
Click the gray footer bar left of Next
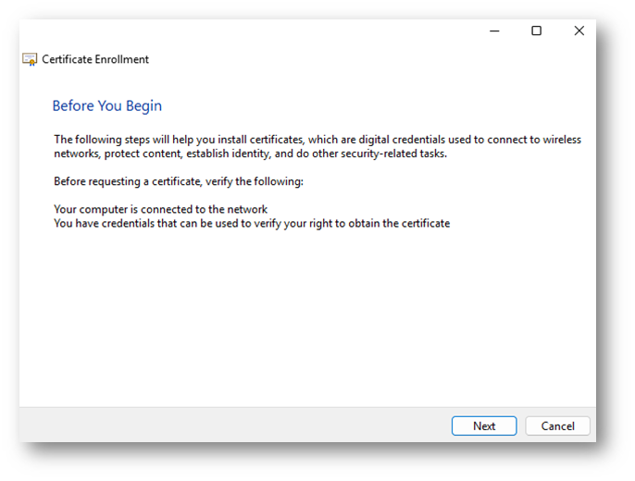coord(235,425)
